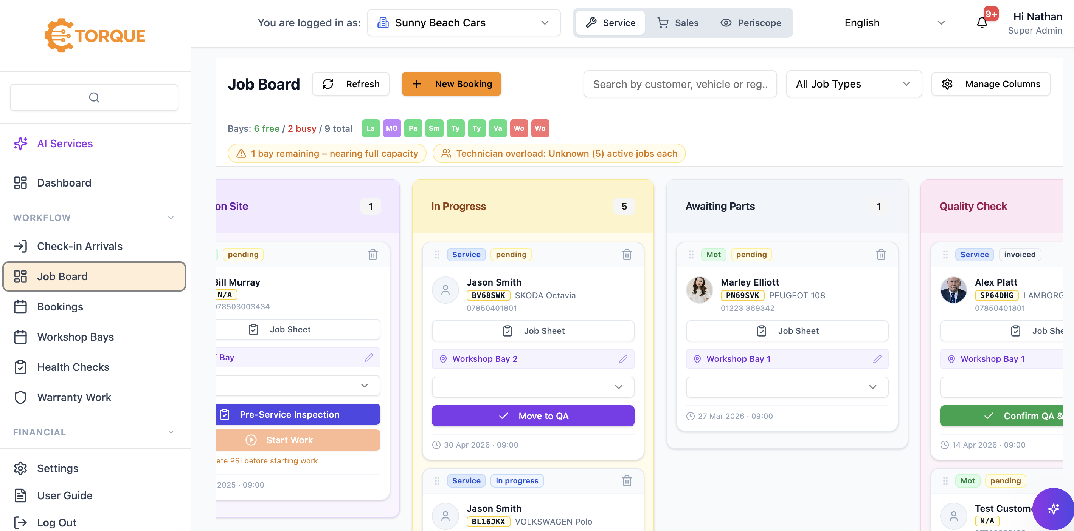Delete the Jason Smith SKODA Octavia card
This screenshot has height=531, width=1074.
click(627, 255)
